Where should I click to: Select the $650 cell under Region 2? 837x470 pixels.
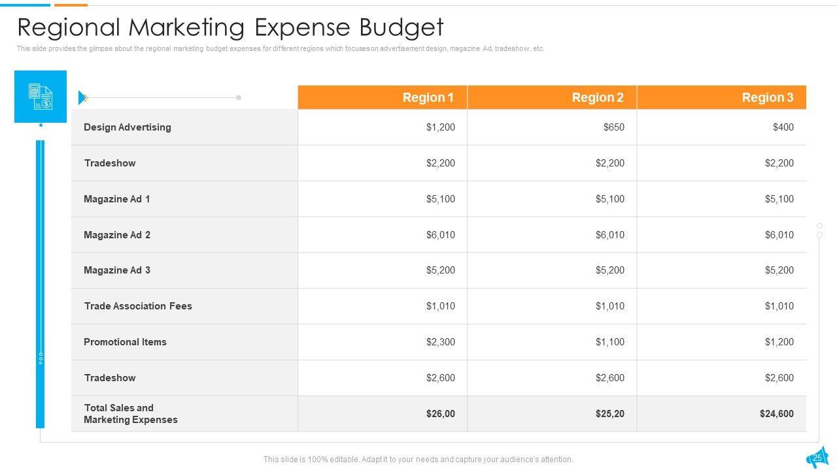tap(613, 127)
